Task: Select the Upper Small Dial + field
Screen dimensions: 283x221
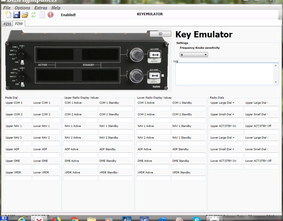Action: 226,120
